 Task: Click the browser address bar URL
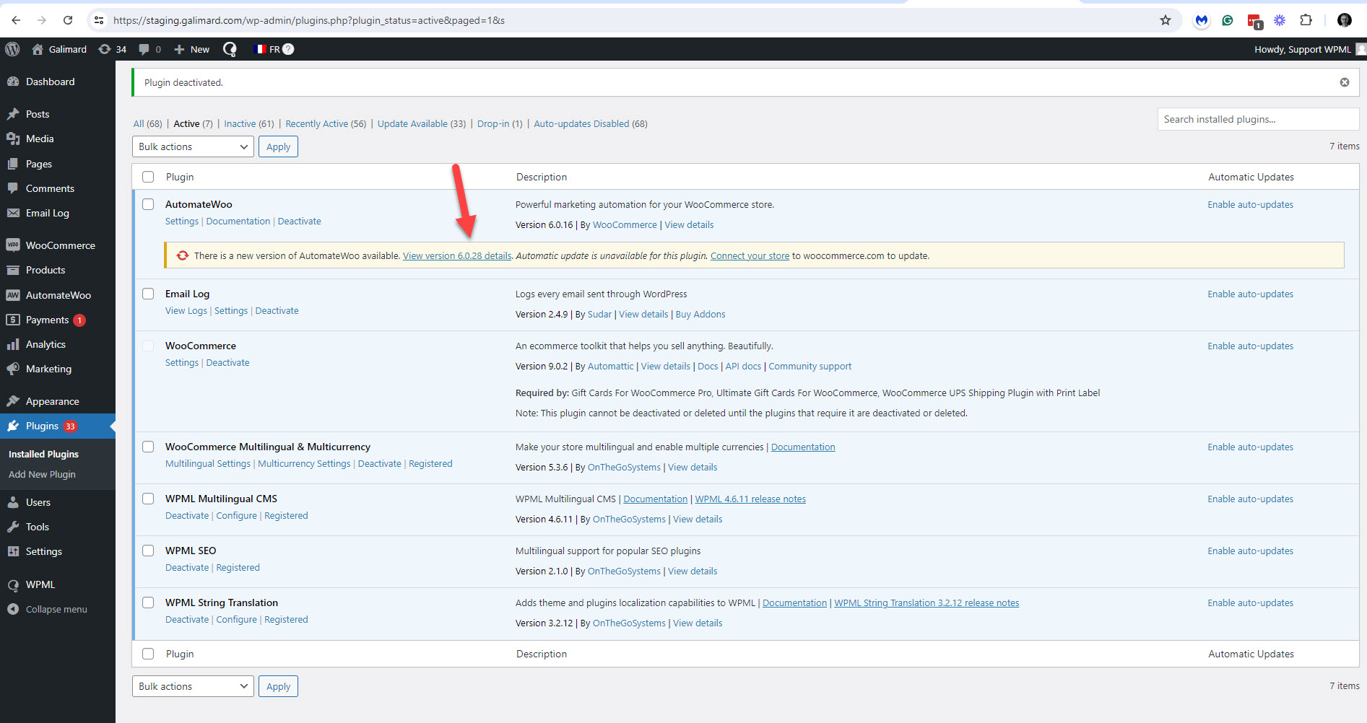[309, 20]
